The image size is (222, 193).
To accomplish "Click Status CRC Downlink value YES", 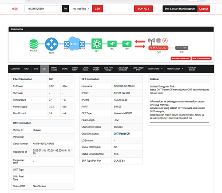I will 116,154.
